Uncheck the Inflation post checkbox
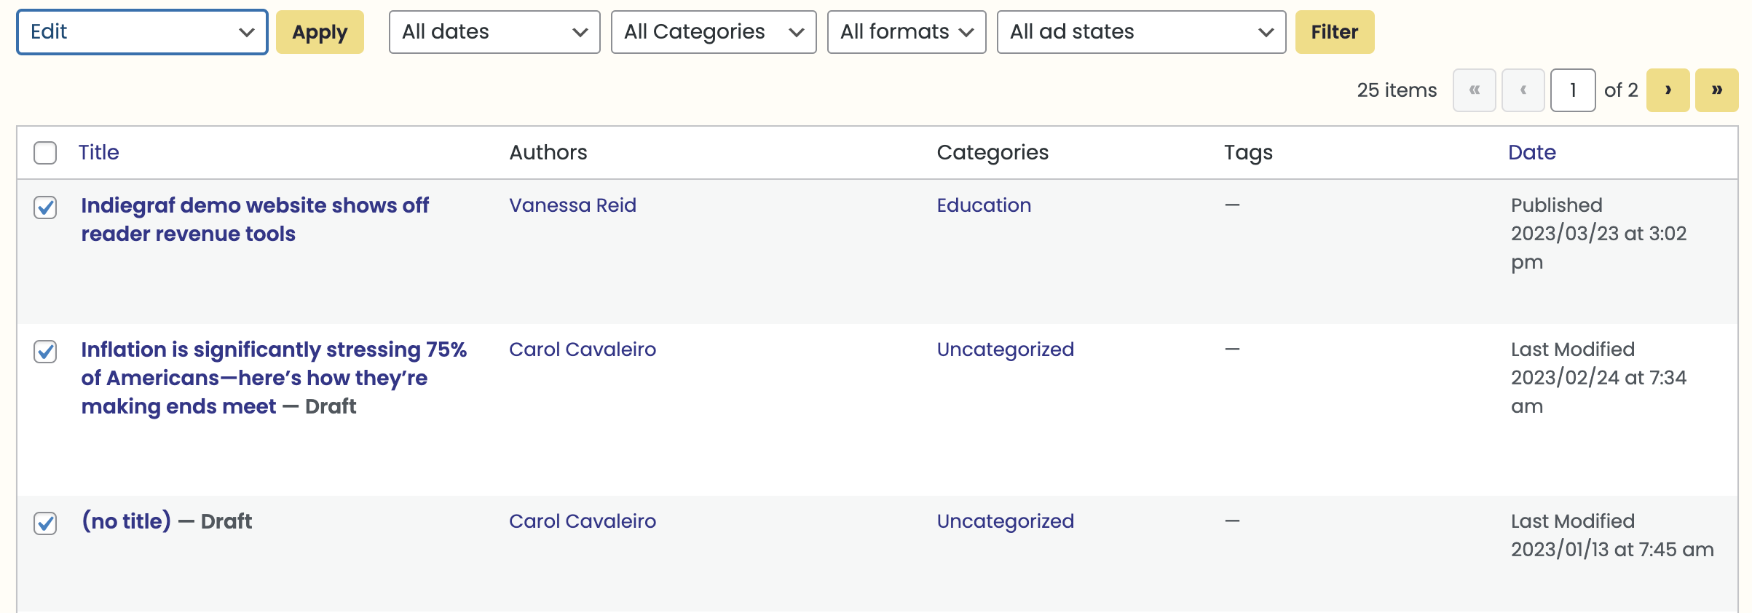 45,352
